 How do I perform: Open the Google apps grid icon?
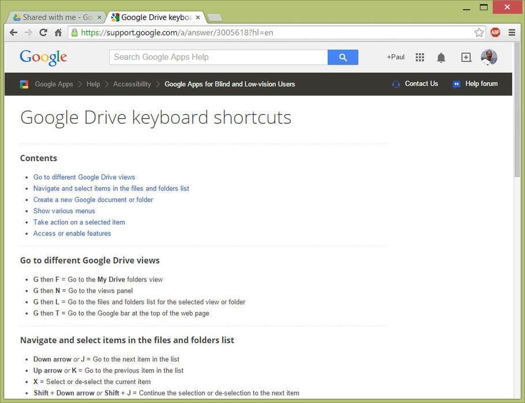tap(419, 57)
